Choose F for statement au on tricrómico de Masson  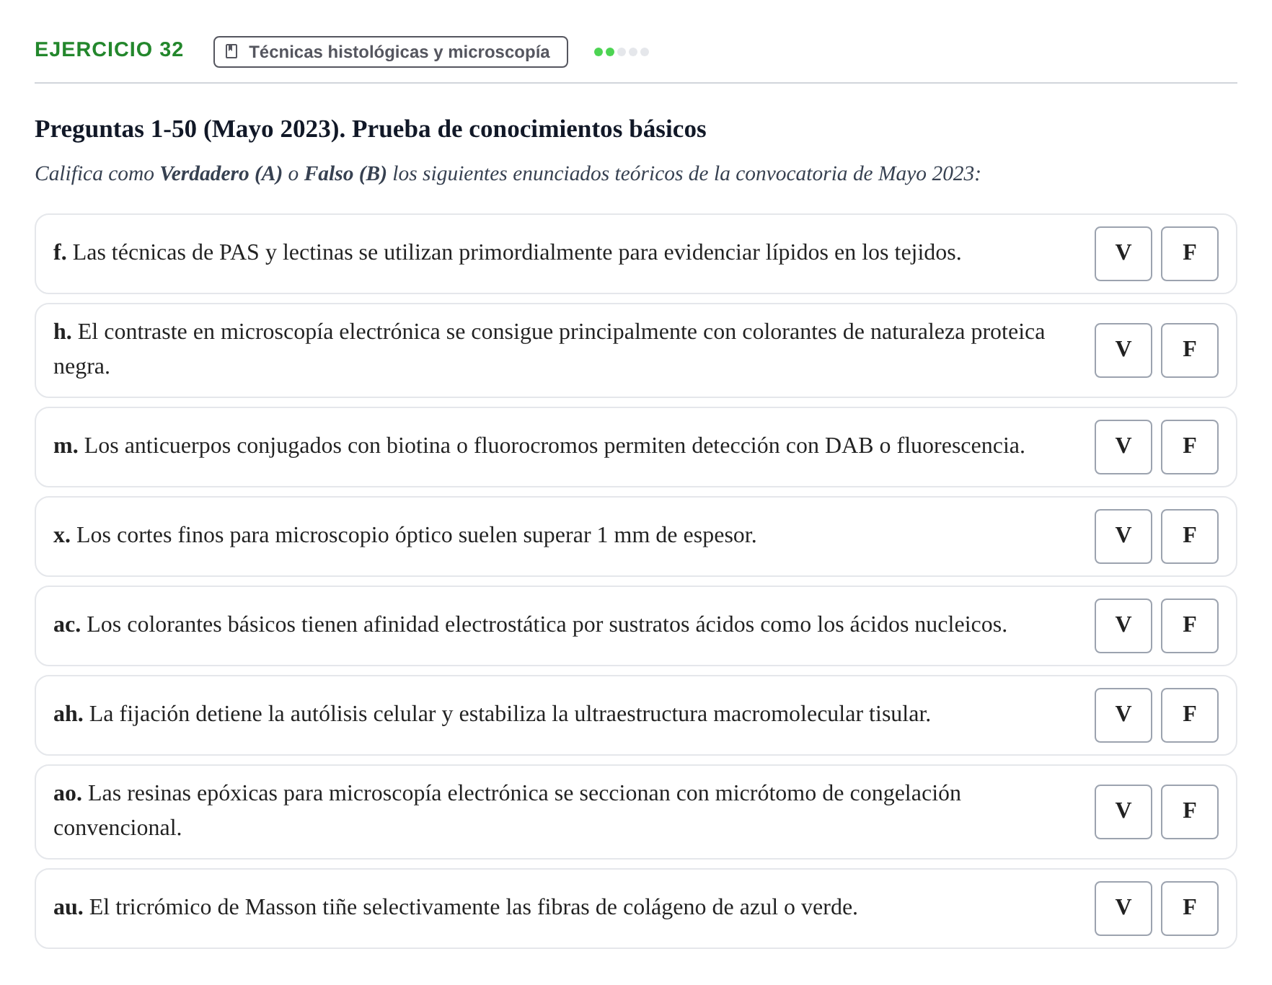click(x=1189, y=909)
